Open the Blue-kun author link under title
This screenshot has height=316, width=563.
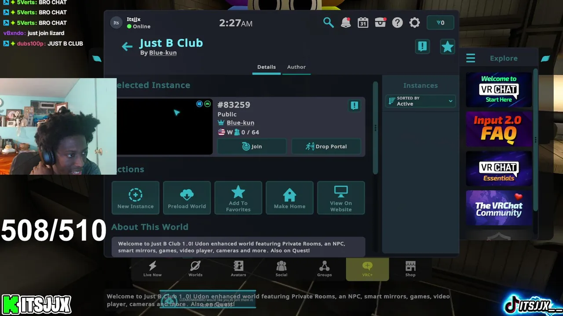[x=163, y=53]
